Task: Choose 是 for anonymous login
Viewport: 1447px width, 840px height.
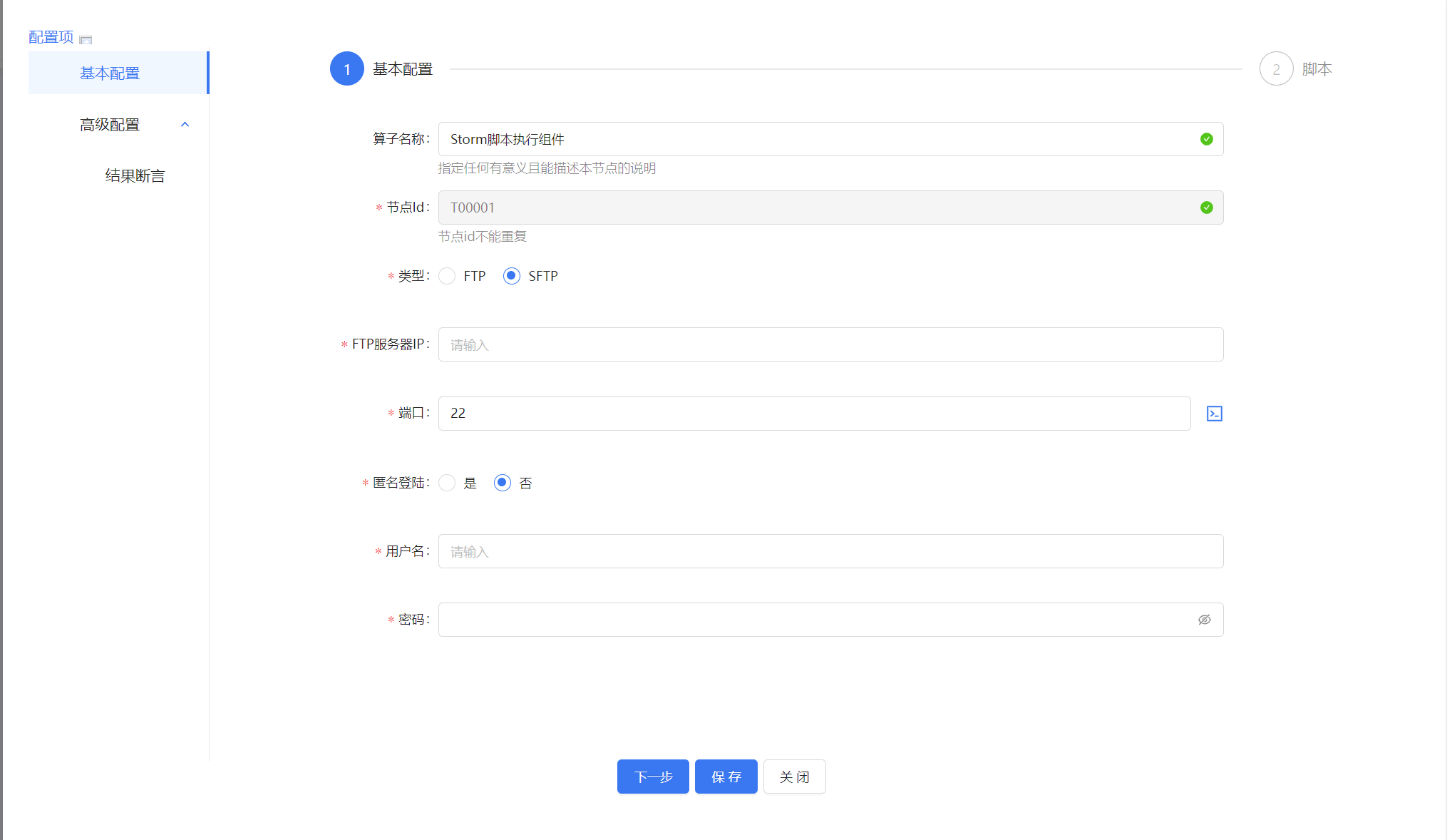Action: [448, 483]
